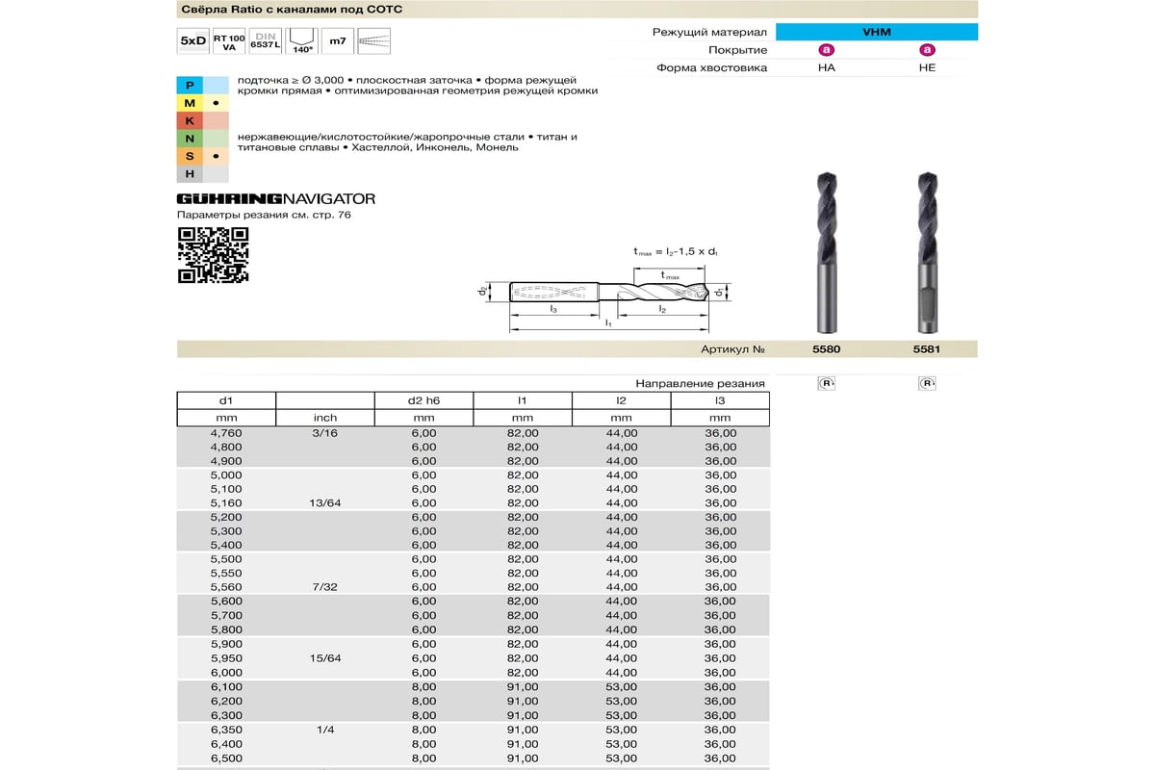Click the HE shank drill bit image
1155x770 pixels.
(928, 250)
